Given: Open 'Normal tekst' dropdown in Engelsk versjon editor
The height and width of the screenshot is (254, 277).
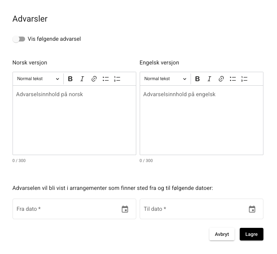Looking at the screenshot, I should coord(165,79).
